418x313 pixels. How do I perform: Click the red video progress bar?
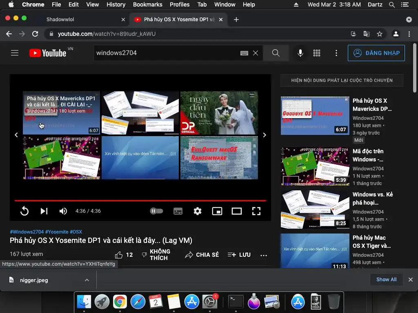pyautogui.click(x=140, y=201)
